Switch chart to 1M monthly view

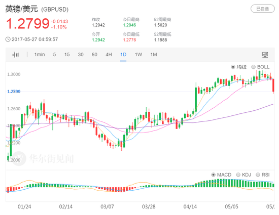[x=154, y=55]
